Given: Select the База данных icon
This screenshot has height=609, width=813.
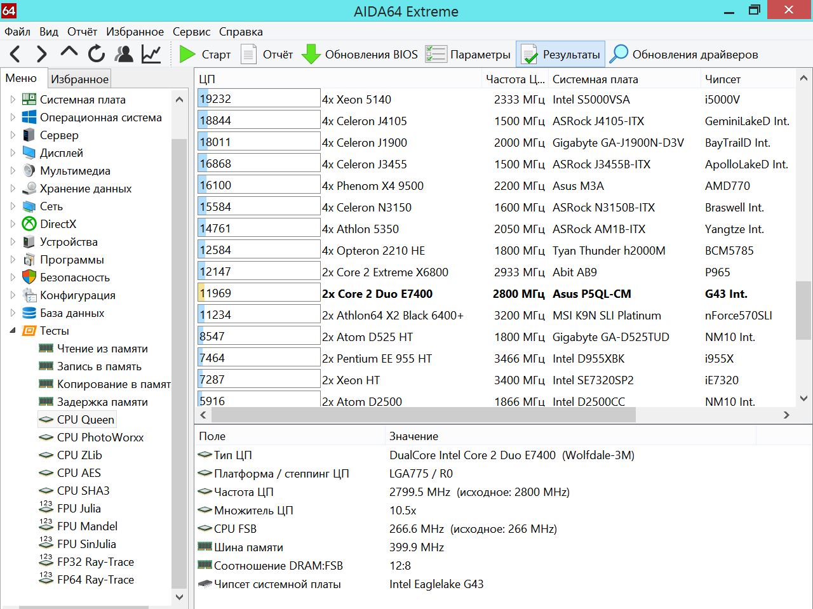Looking at the screenshot, I should point(29,312).
